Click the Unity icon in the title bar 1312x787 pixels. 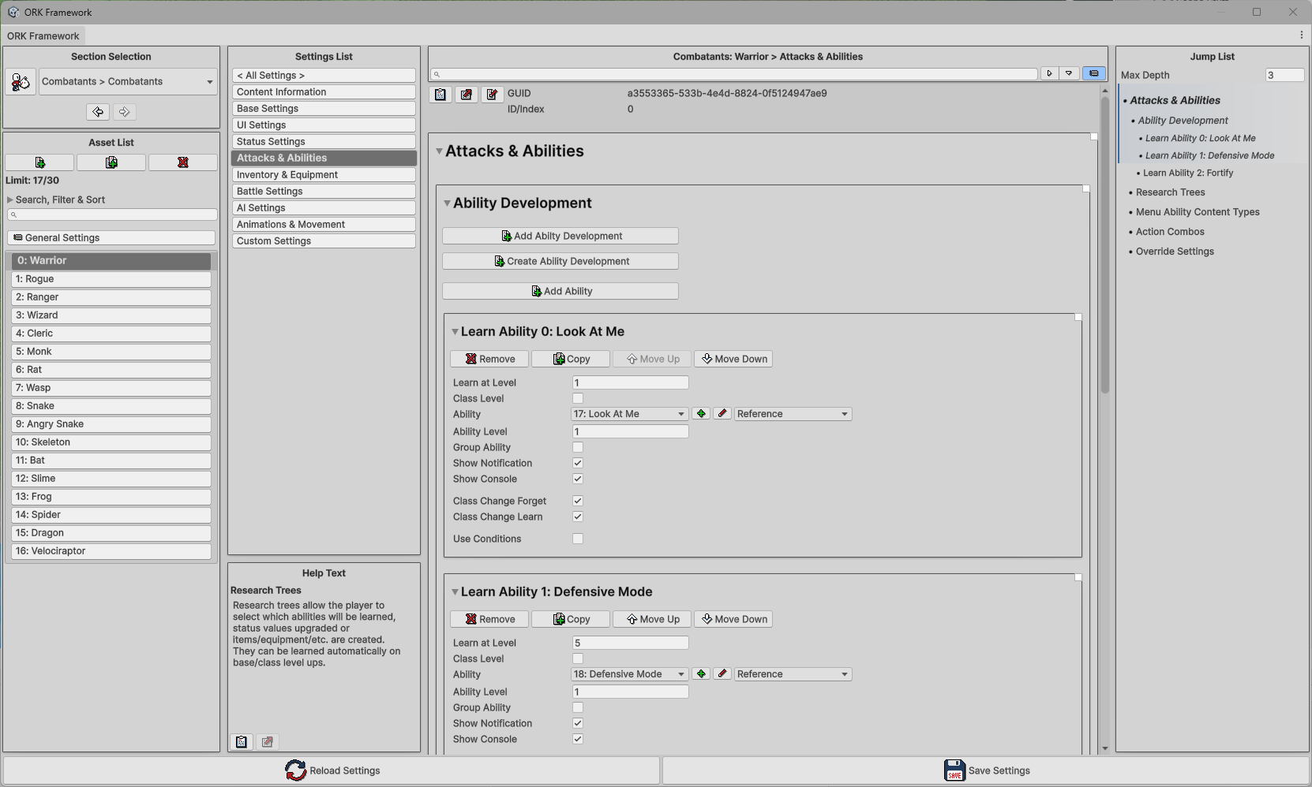[13, 12]
